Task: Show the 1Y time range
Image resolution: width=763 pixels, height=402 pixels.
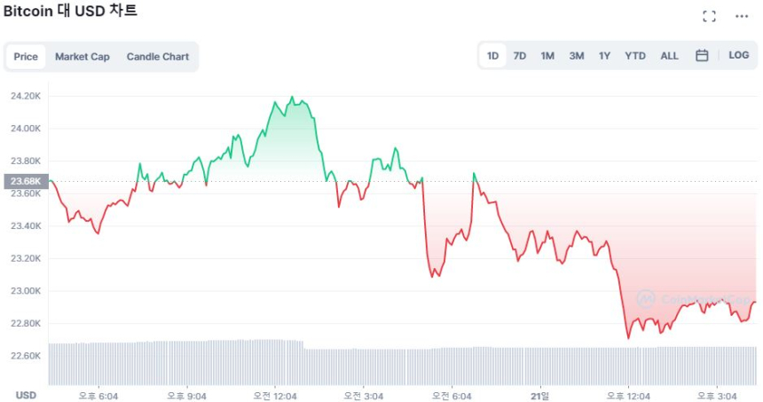Action: tap(604, 56)
